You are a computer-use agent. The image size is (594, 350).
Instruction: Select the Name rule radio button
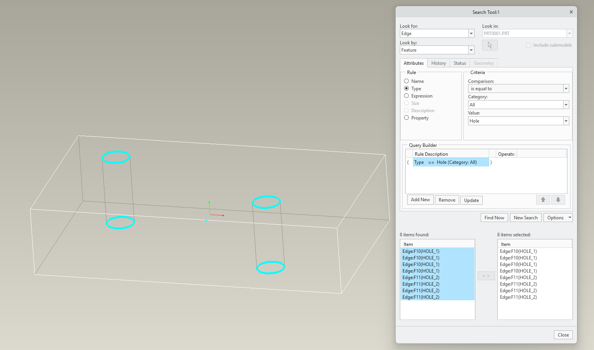coord(407,81)
